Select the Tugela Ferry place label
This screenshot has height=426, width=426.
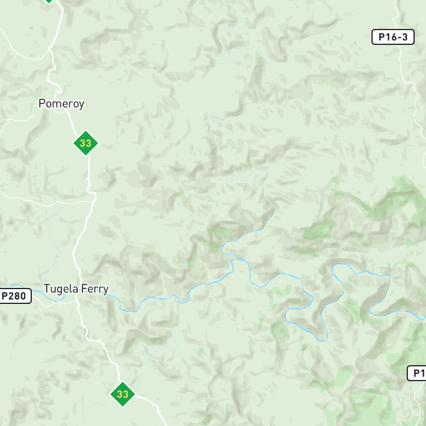[x=76, y=289]
